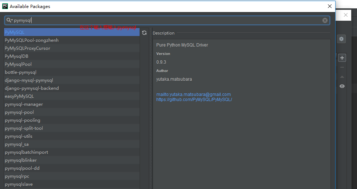Click the version value 0.9.3
357x189 pixels.
click(161, 62)
